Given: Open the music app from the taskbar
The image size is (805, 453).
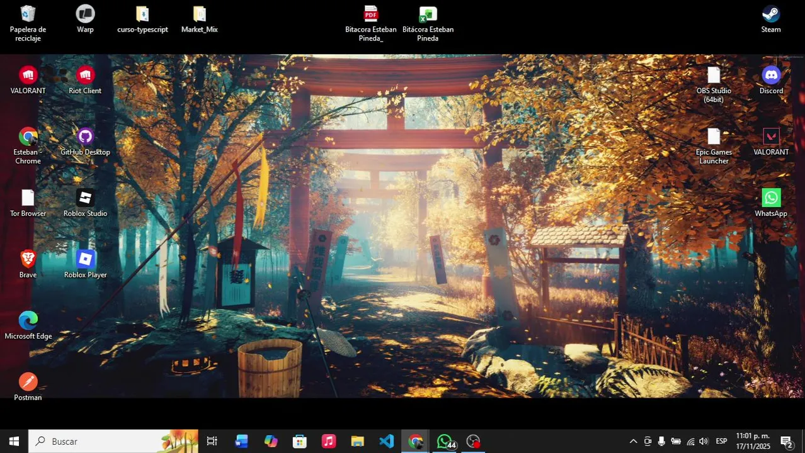Looking at the screenshot, I should (x=329, y=441).
